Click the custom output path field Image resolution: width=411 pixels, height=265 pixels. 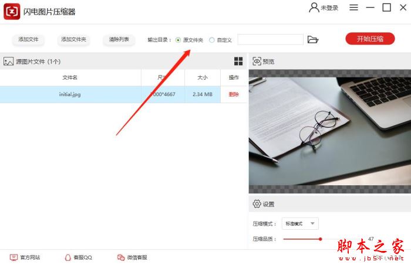point(271,39)
